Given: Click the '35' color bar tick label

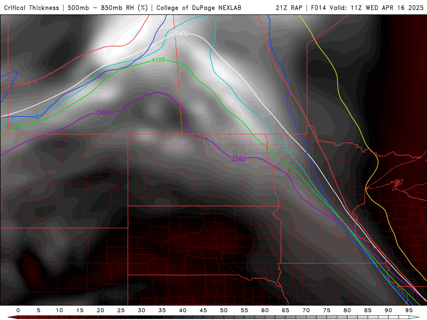Looking at the screenshot, I should (x=162, y=310).
